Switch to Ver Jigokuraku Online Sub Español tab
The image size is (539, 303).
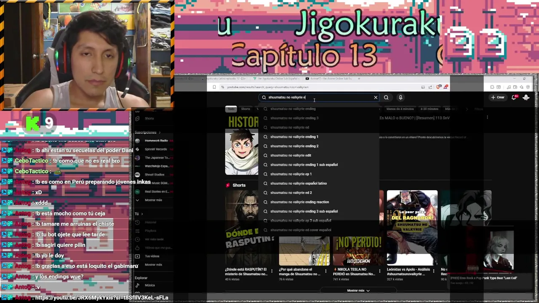coord(277,78)
